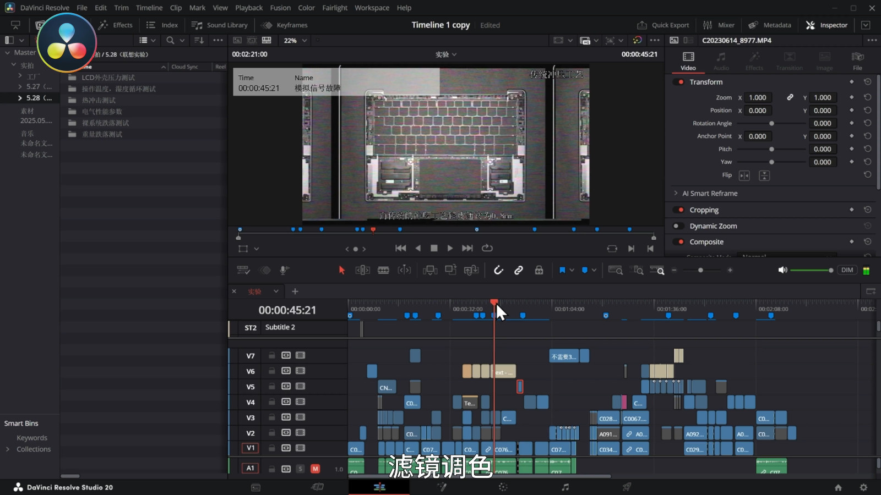The width and height of the screenshot is (881, 495).
Task: Open the Fairlight menu
Action: click(335, 8)
